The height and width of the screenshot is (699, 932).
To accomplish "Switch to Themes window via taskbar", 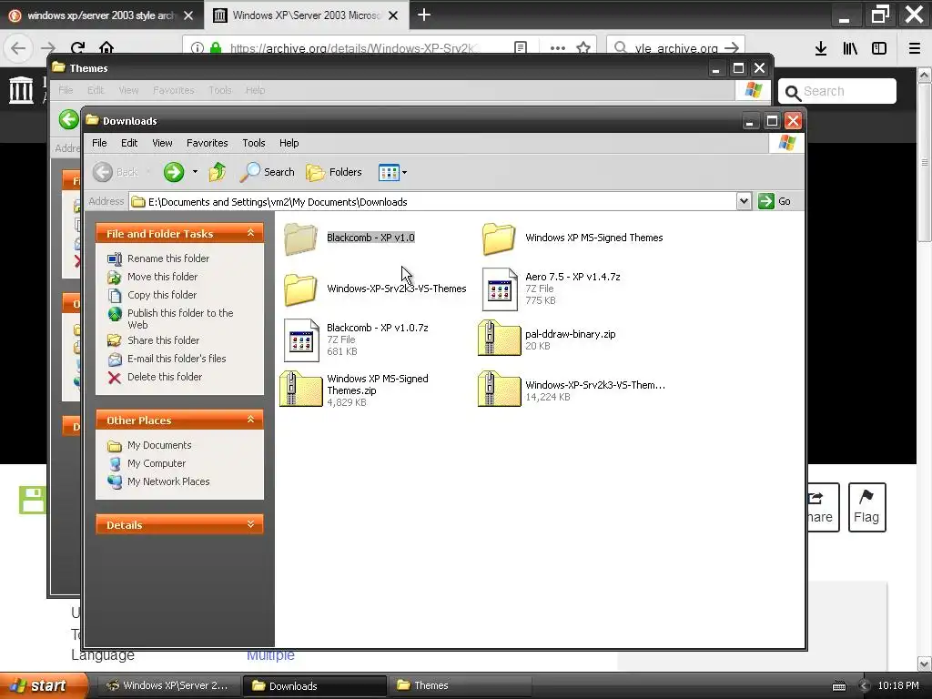I will coord(459,685).
